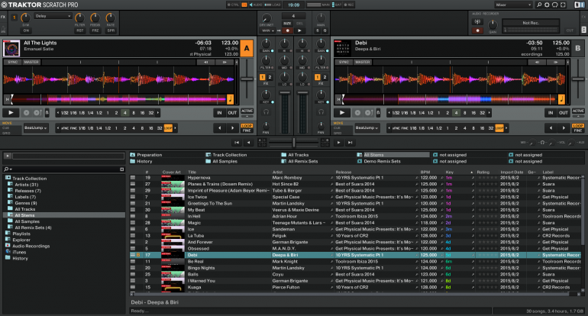Click RST reset button on FX unit
The height and width of the screenshot is (316, 588).
pyautogui.click(x=80, y=31)
